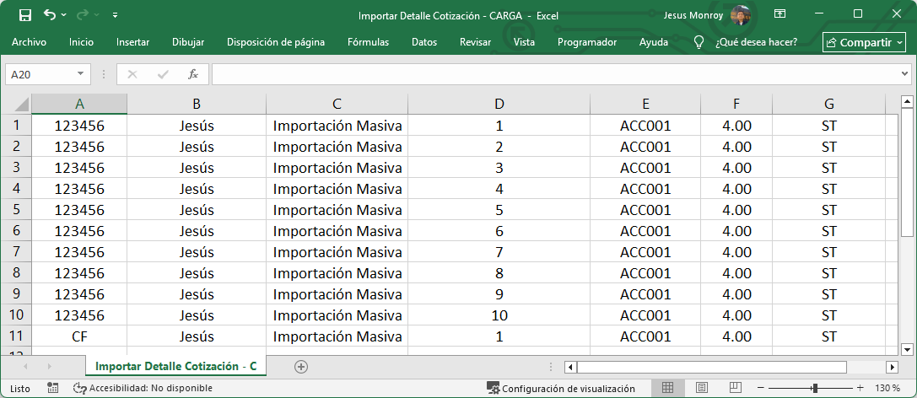Open the Disposición de página tab
Image resolution: width=917 pixels, height=398 pixels.
tap(276, 42)
